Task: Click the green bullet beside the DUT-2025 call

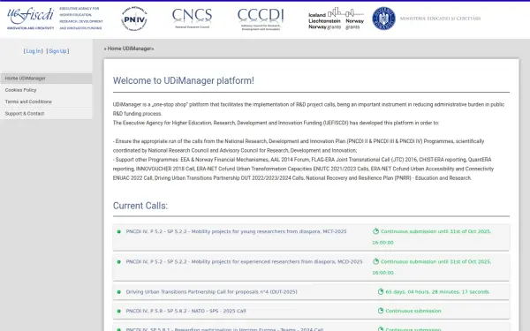Action: pos(118,292)
